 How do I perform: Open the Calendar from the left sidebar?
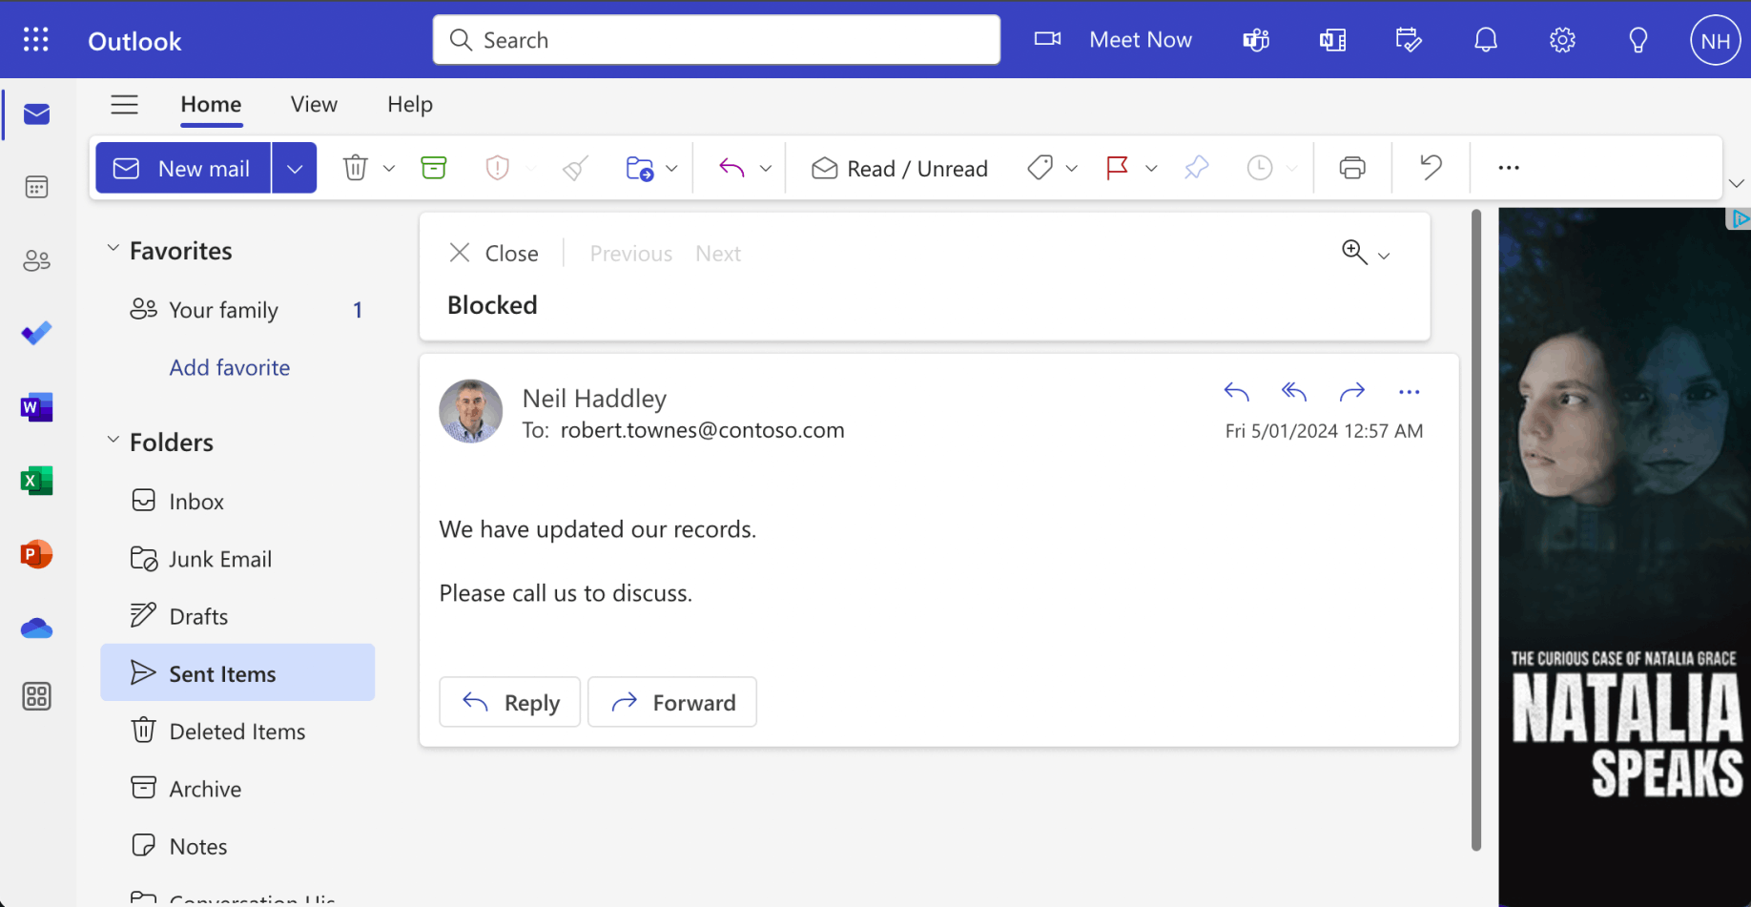point(36,187)
